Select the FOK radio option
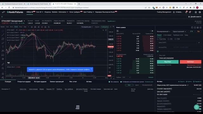The width and height of the screenshot is (203, 114). (175, 39)
